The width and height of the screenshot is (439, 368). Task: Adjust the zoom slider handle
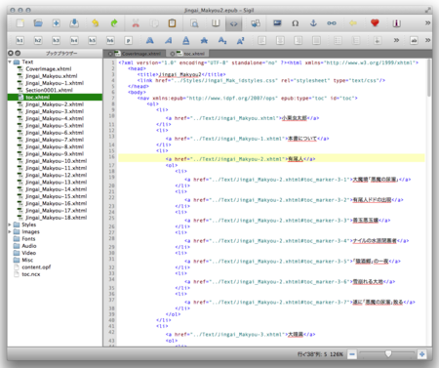(388, 353)
